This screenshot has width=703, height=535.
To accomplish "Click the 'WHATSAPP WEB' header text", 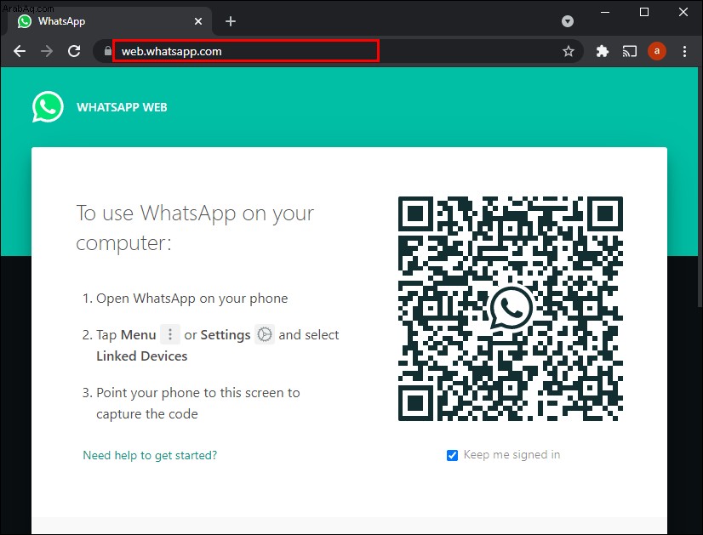I will (x=122, y=107).
